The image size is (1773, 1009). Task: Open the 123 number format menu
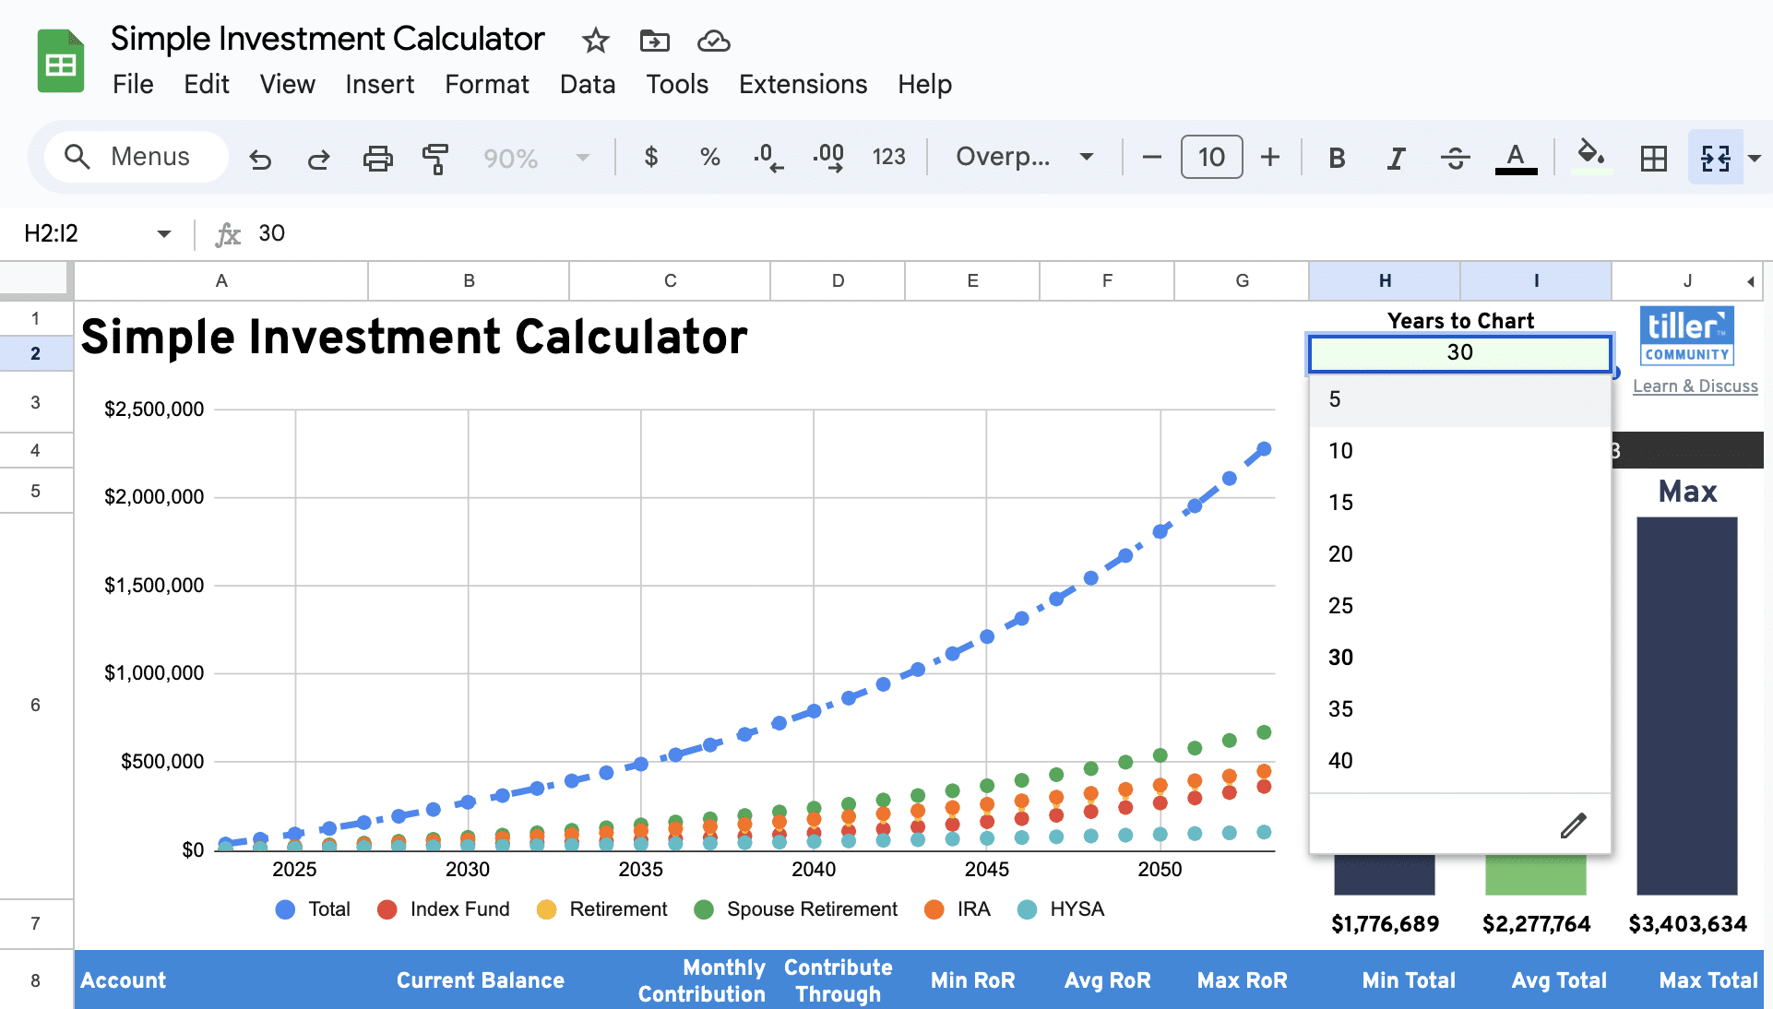tap(889, 157)
